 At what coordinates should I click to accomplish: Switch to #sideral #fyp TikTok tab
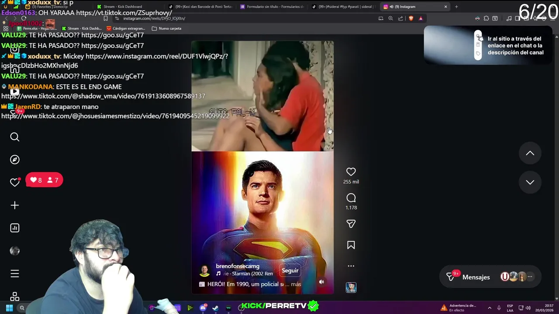(345, 7)
